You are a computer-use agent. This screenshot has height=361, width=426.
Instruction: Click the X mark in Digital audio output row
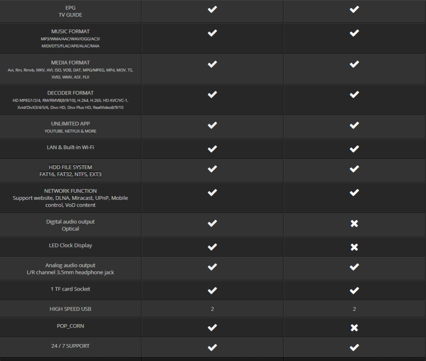(x=354, y=224)
